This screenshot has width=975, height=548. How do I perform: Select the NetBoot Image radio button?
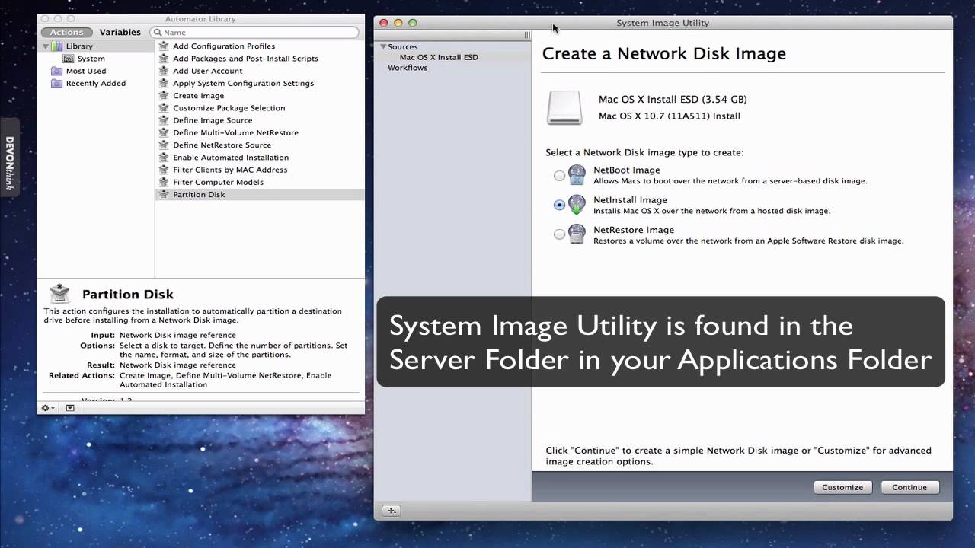coord(560,176)
